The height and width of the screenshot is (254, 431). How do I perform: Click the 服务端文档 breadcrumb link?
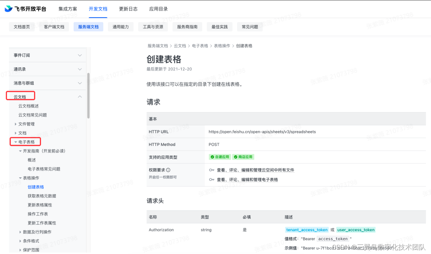158,46
